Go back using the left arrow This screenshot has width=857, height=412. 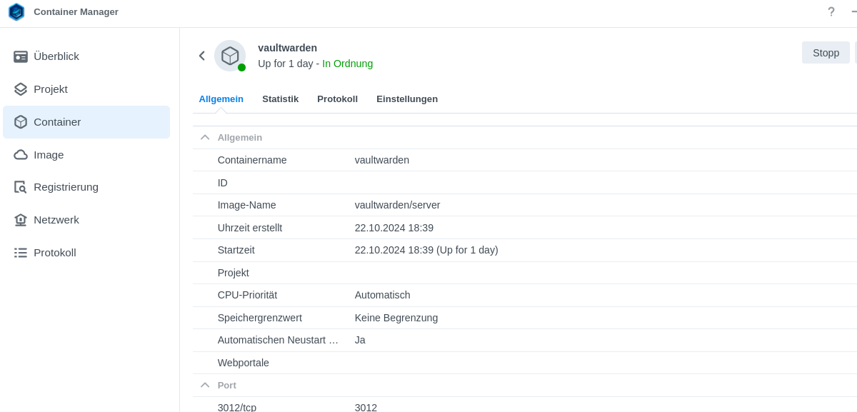pyautogui.click(x=201, y=55)
